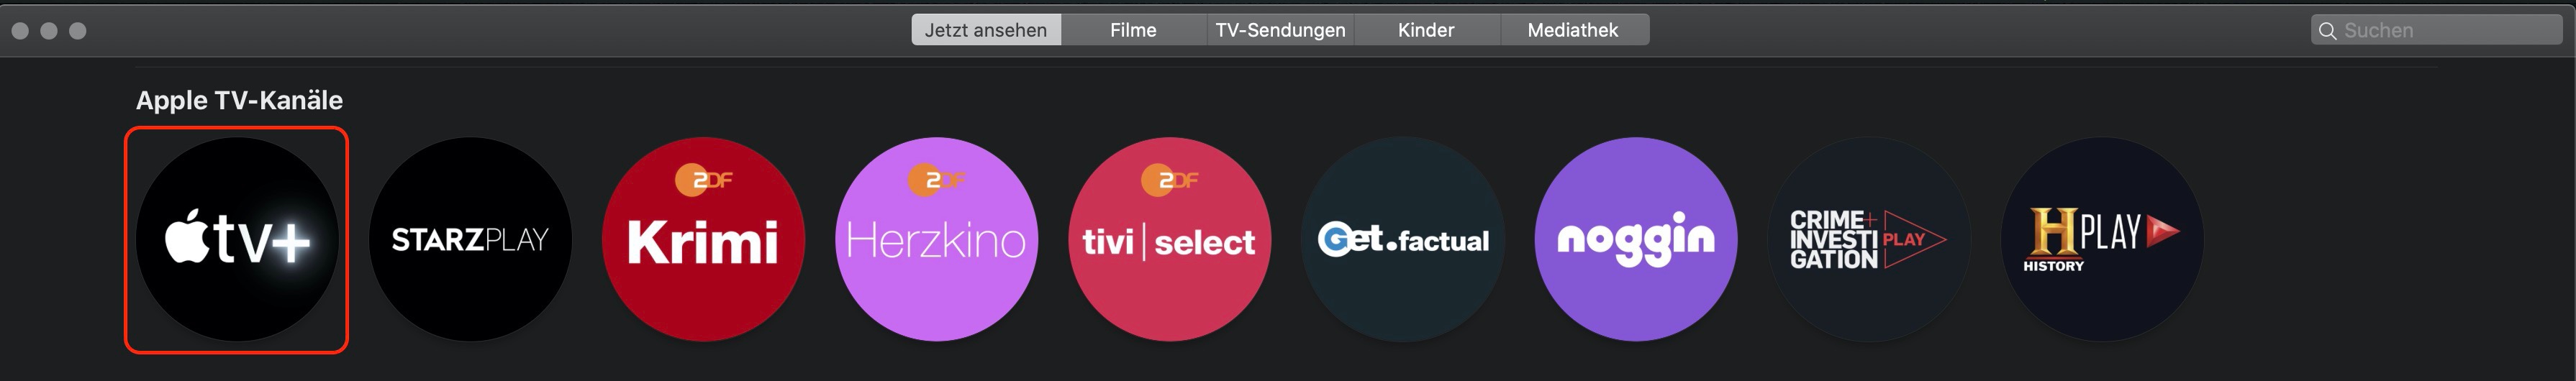The image size is (2576, 381).
Task: Open the Apple TV+ channel
Action: [x=237, y=240]
